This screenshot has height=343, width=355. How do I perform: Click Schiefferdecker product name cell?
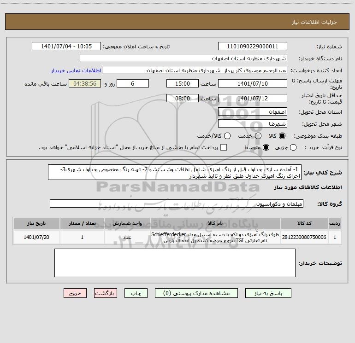[x=215, y=237]
